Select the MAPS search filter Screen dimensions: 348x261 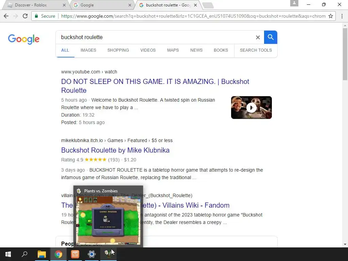click(173, 50)
